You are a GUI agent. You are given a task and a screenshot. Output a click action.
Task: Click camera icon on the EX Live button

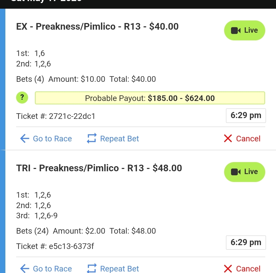[x=236, y=30]
